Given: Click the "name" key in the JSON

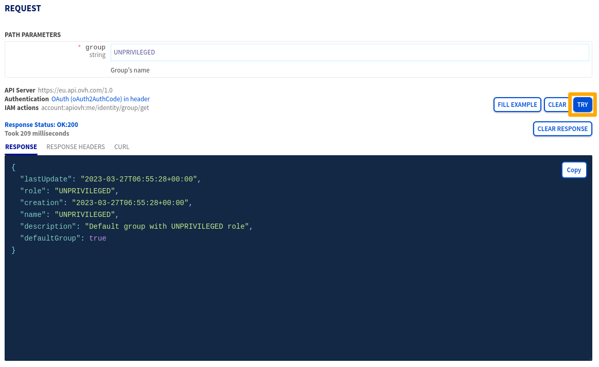Looking at the screenshot, I should [x=33, y=215].
